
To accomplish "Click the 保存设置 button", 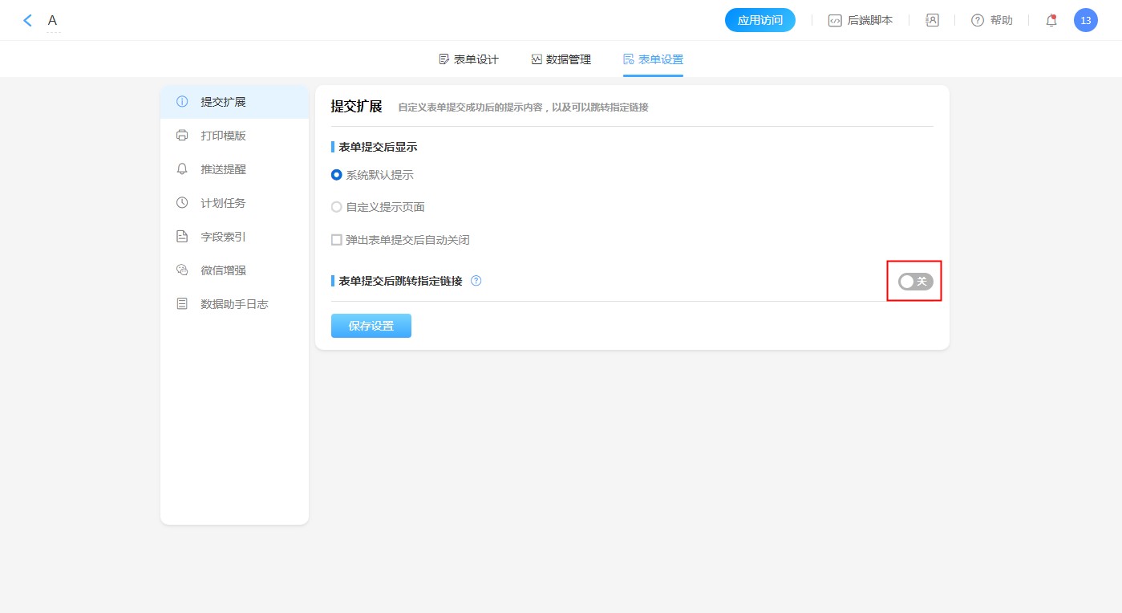I will tap(371, 326).
